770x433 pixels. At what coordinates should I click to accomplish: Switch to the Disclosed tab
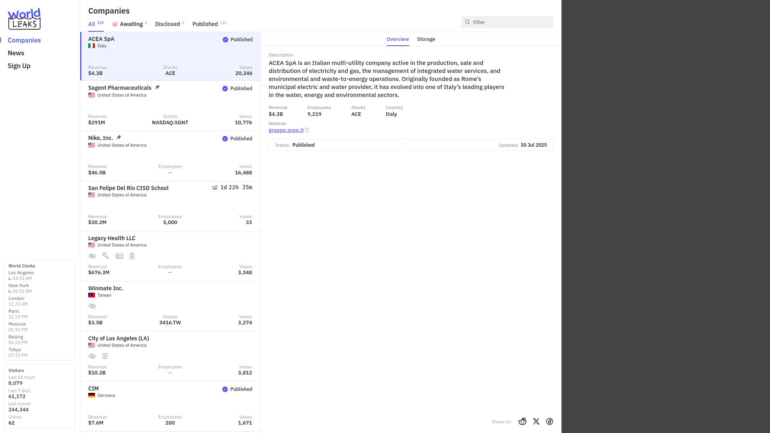[170, 24]
